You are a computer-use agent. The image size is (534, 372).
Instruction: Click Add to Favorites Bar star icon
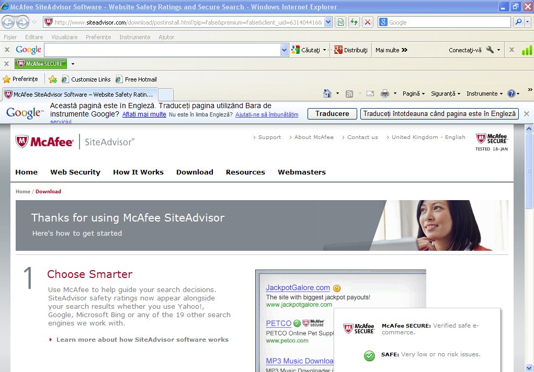click(52, 79)
